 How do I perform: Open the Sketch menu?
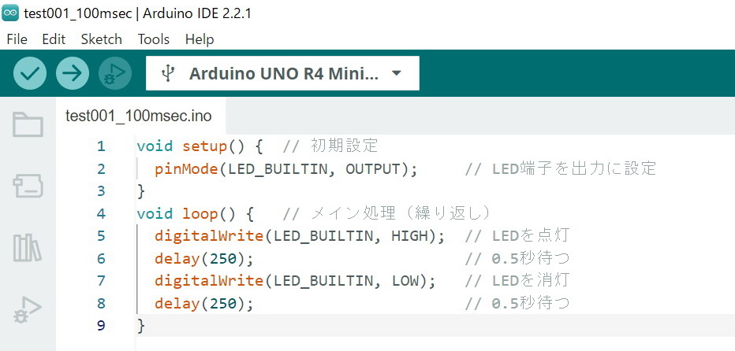[x=101, y=39]
